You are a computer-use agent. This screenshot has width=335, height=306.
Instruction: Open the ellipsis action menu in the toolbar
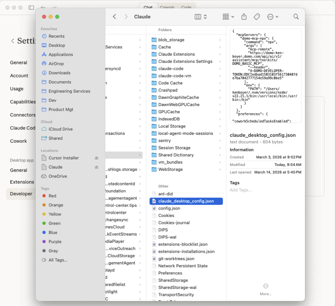pyautogui.click(x=273, y=17)
